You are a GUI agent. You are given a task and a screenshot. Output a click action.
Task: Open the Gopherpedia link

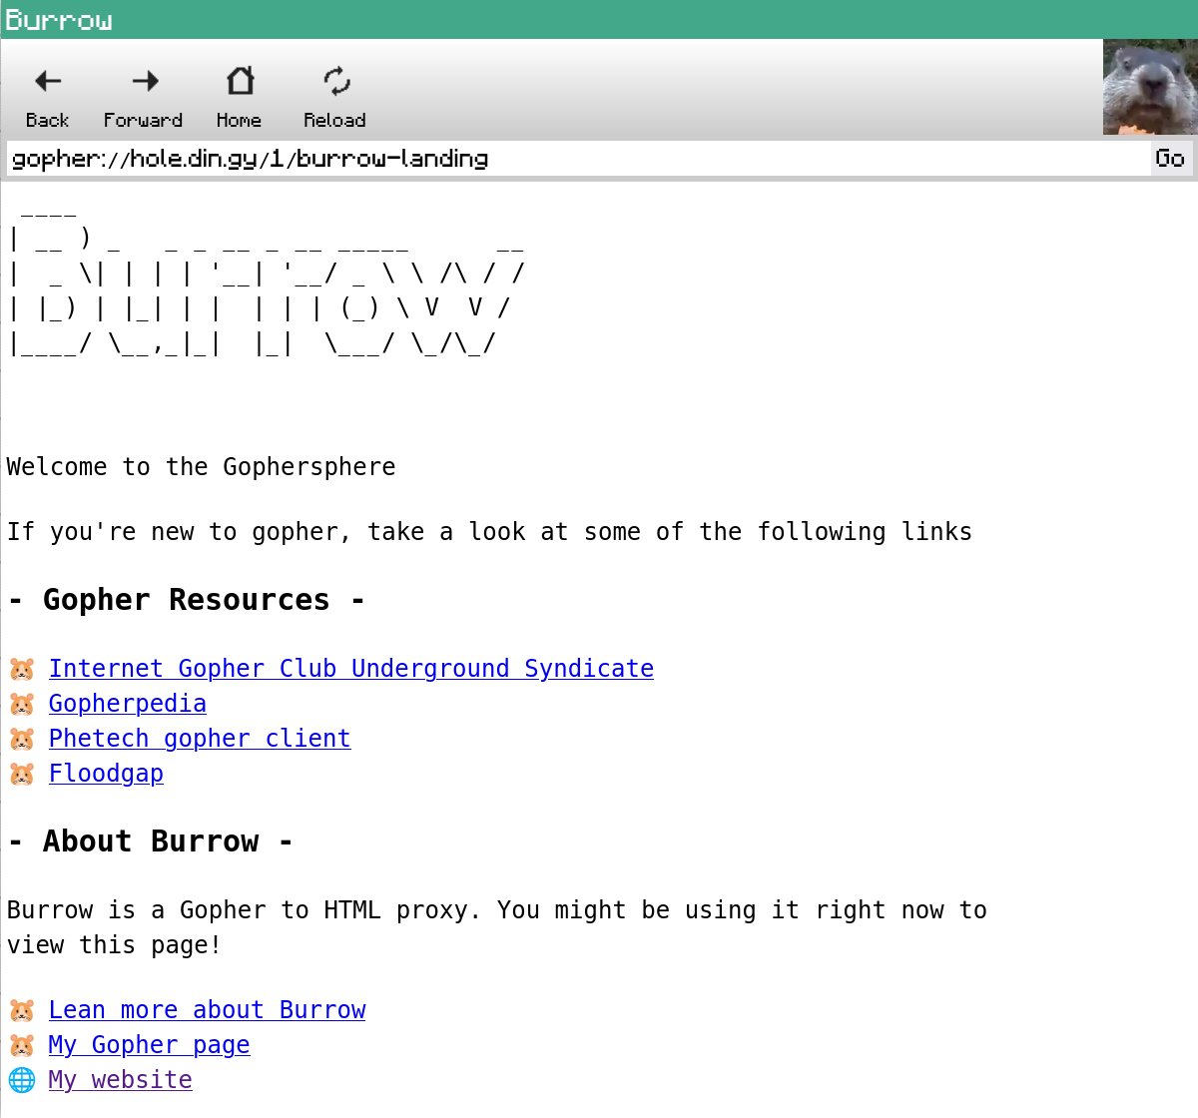[x=127, y=704]
